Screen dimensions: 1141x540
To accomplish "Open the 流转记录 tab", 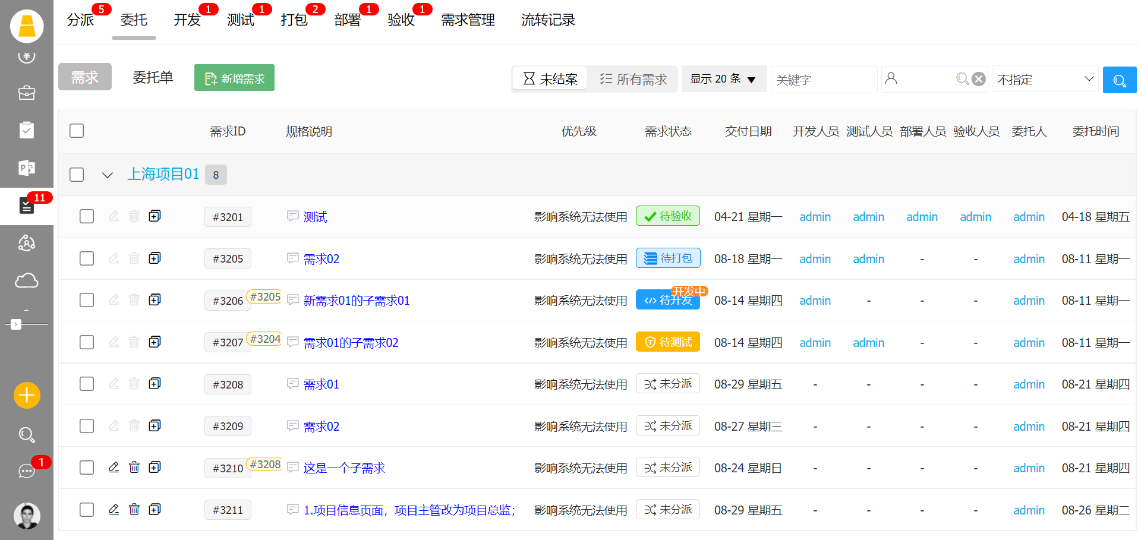I will (548, 20).
